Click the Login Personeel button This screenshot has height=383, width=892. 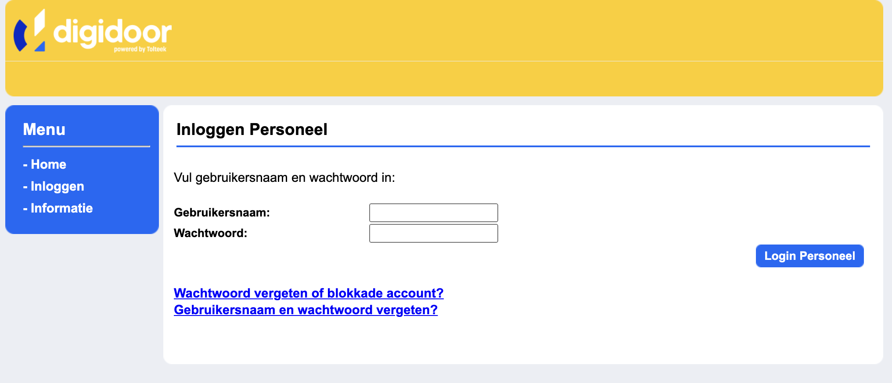point(810,256)
